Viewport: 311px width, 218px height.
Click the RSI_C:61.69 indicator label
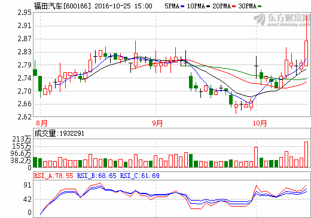139,176
